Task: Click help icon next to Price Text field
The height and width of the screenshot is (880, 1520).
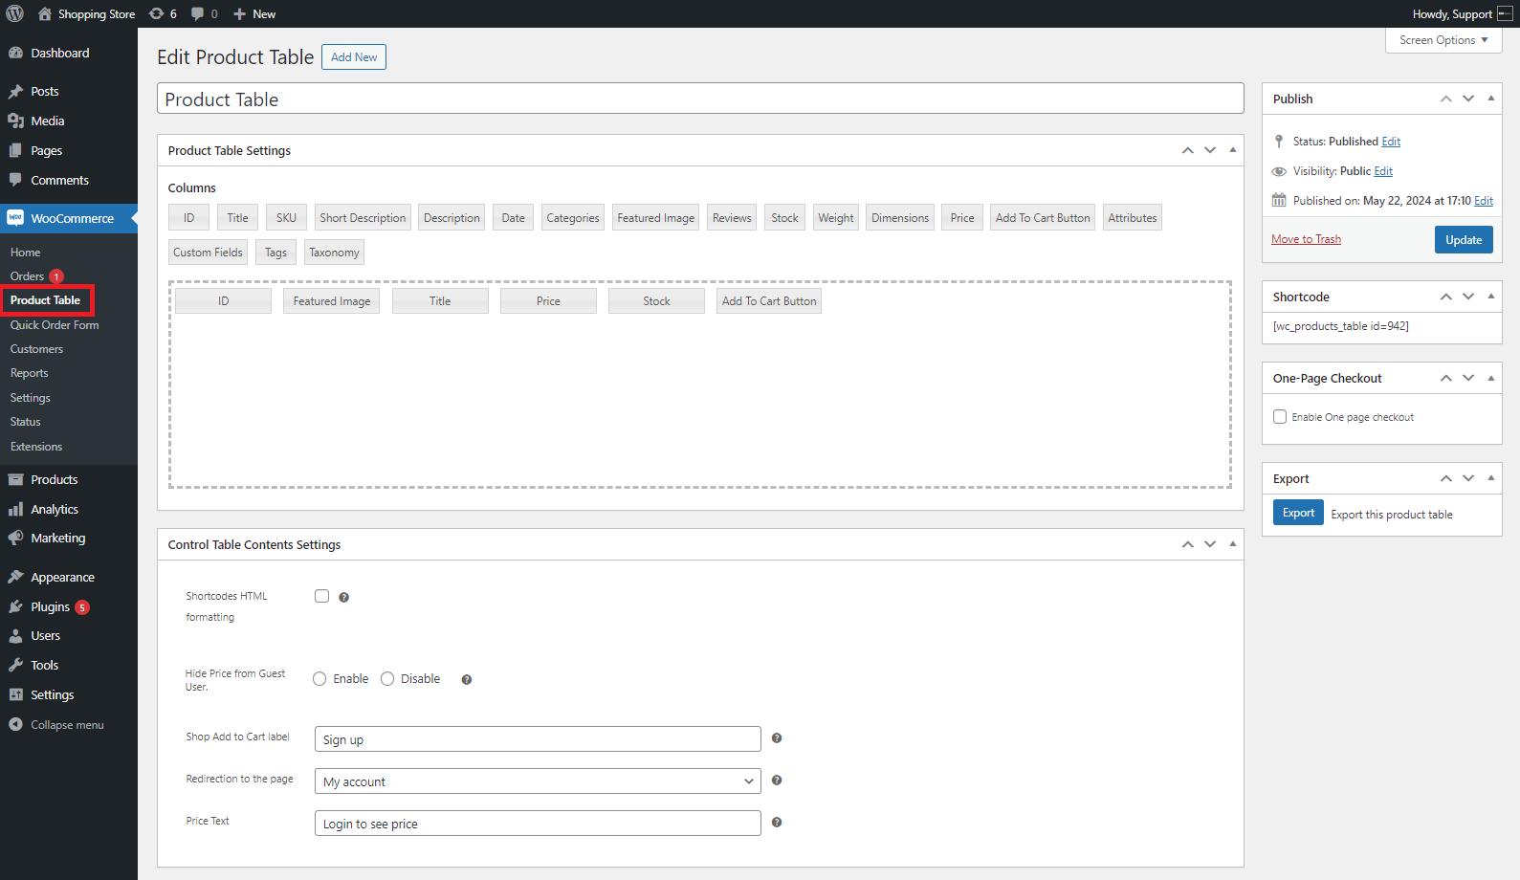Action: coord(777,823)
